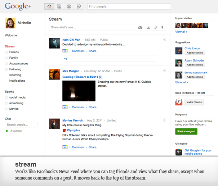This screenshot has height=186, width=218.
Task: Add Chris Limon to circles
Action: 195,53
